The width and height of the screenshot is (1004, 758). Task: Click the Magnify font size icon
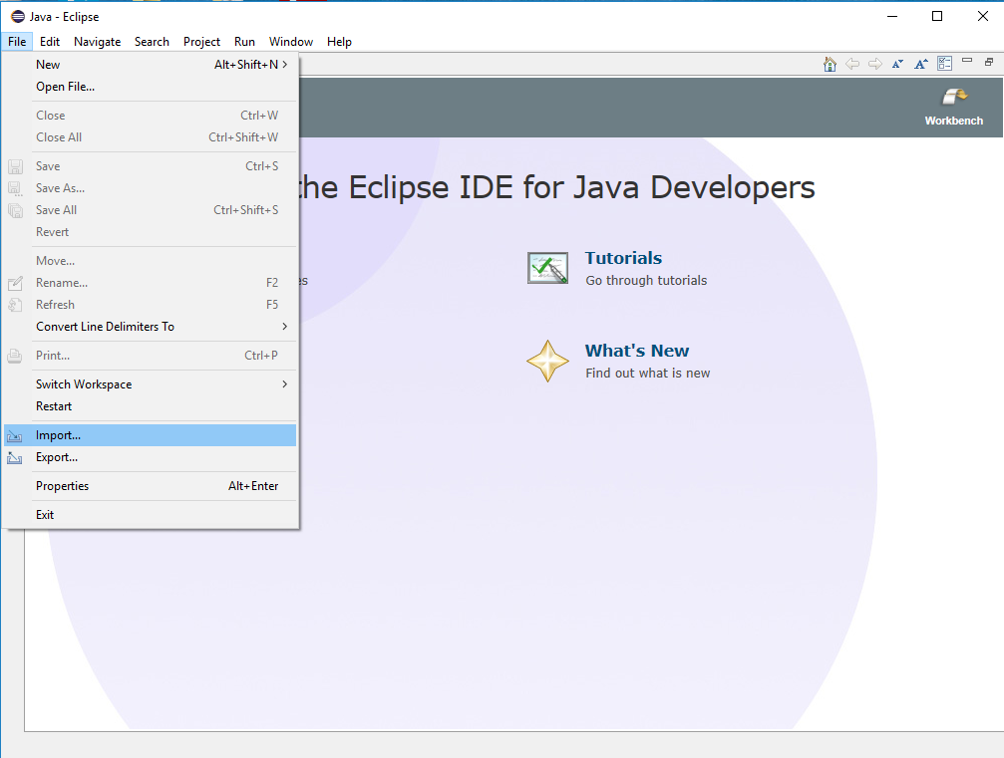[x=921, y=64]
